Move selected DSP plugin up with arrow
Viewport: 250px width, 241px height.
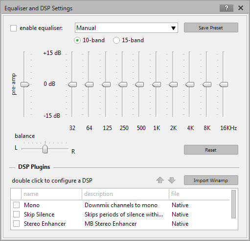click(x=160, y=180)
